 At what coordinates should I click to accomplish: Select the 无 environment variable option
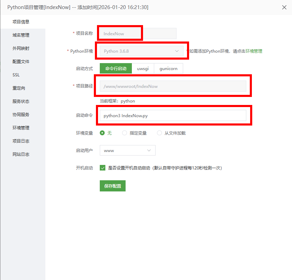click(x=103, y=133)
